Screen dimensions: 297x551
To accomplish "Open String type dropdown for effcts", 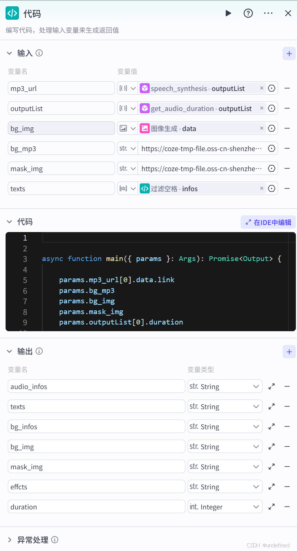I will coord(225,486).
